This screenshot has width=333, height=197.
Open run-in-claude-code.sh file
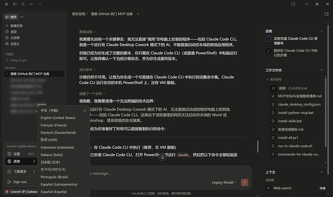coord(295,146)
